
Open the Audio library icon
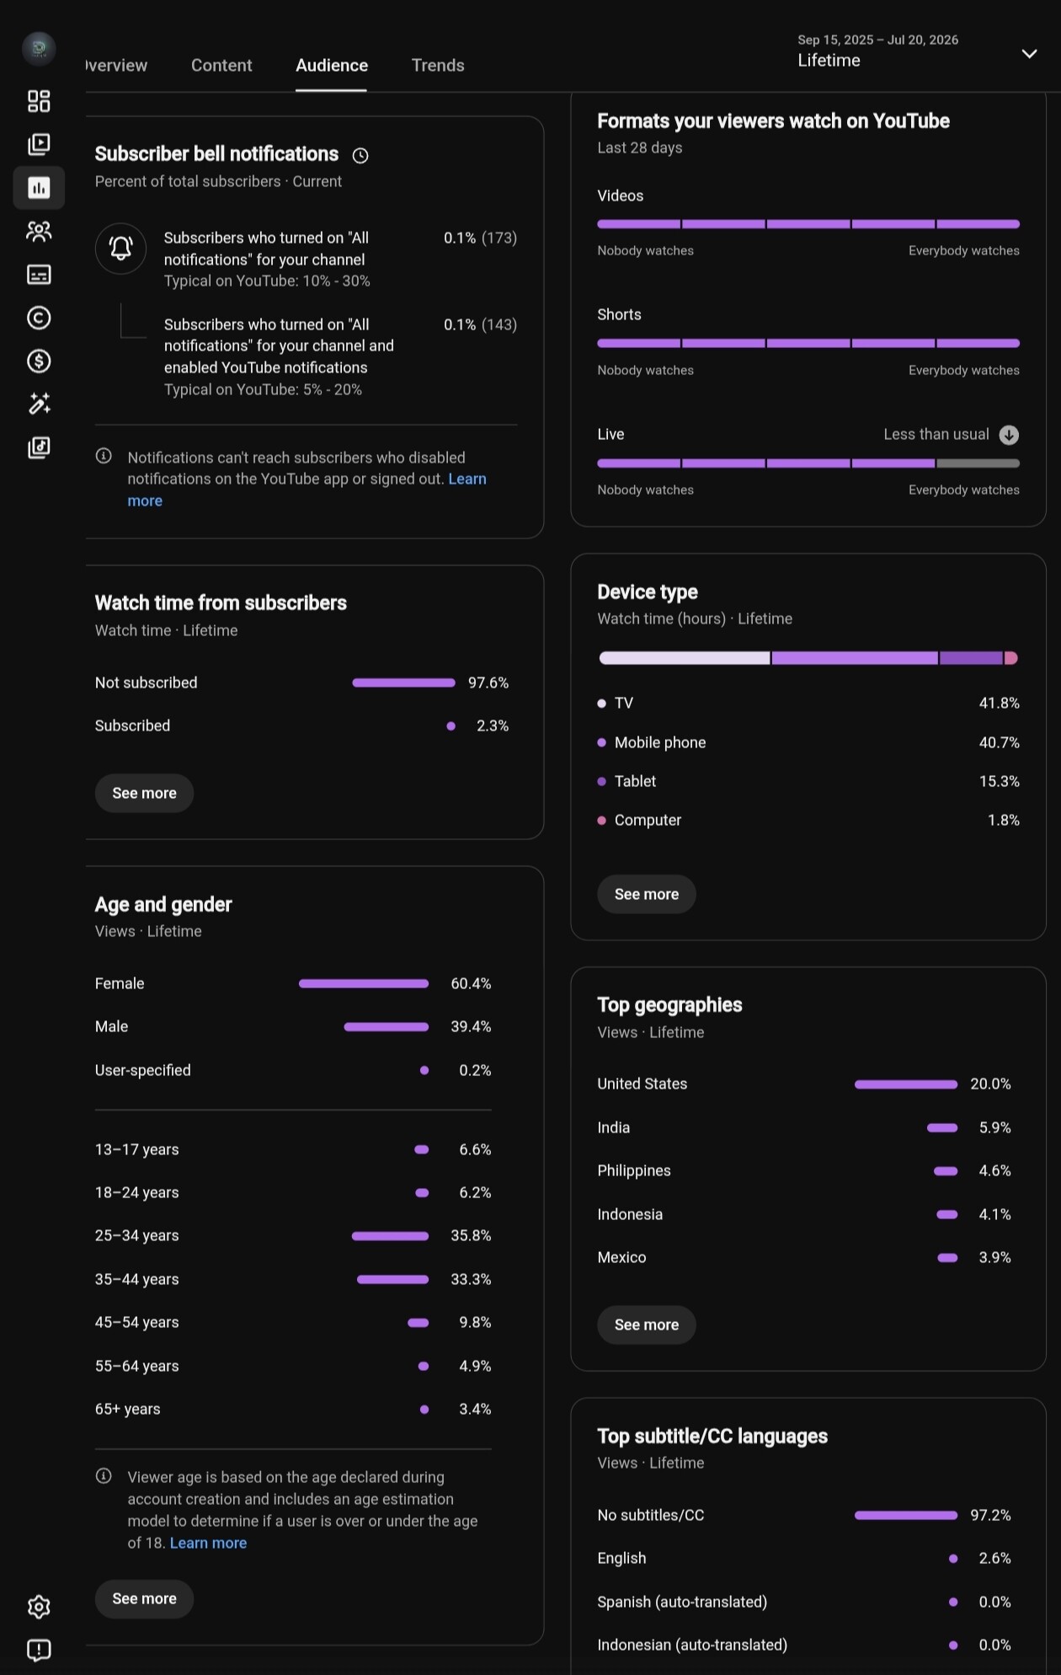(39, 447)
